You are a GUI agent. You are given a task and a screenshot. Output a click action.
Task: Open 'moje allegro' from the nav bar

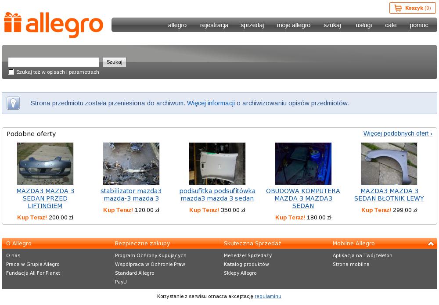pyautogui.click(x=294, y=25)
